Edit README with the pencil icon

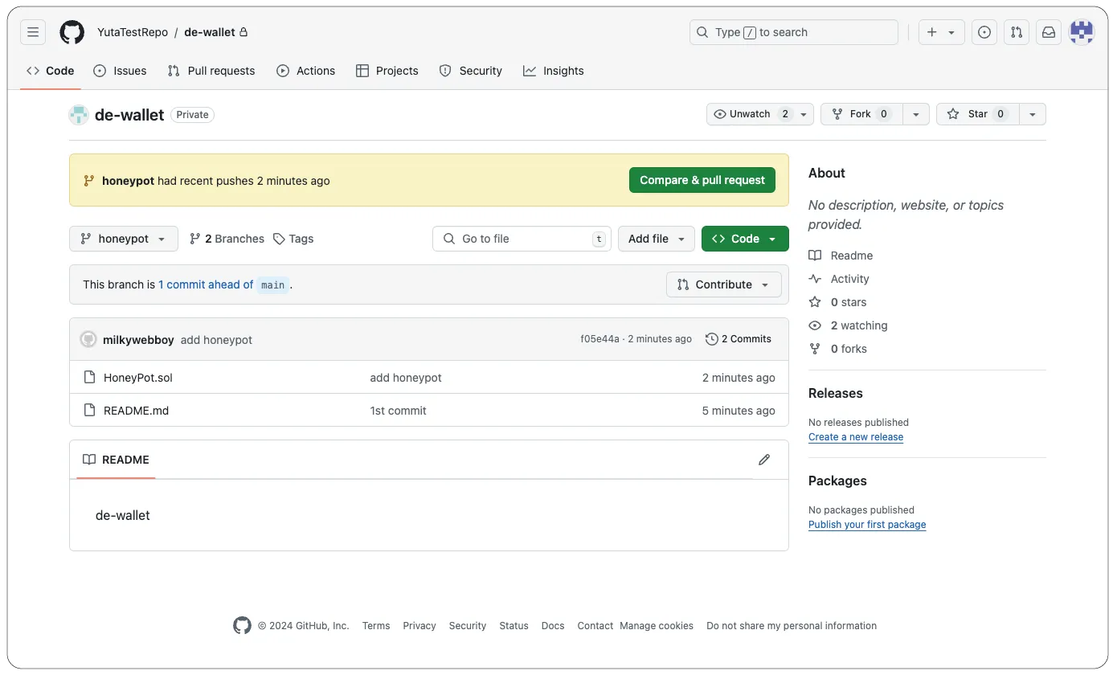pos(764,460)
